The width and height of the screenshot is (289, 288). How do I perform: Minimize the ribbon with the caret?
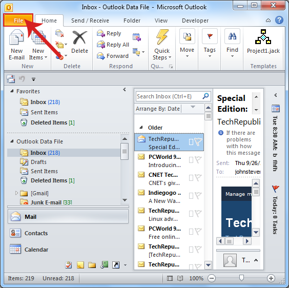point(268,20)
